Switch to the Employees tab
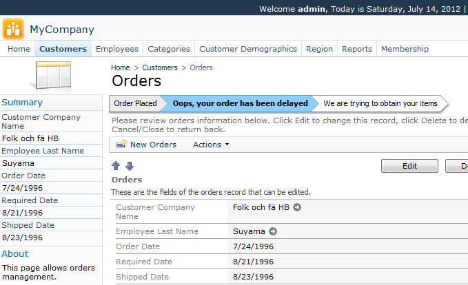 point(117,49)
